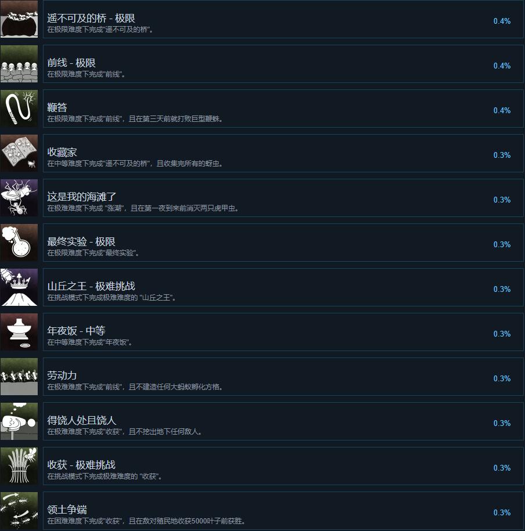
Task: Select the 劳动力 marching ants icon
Action: tap(19, 377)
